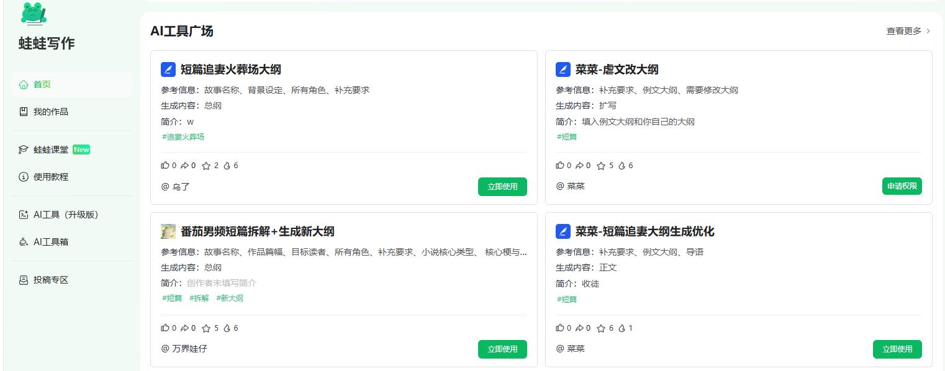Image resolution: width=945 pixels, height=371 pixels.
Task: Click the home icon beside 首页
Action: click(x=24, y=84)
